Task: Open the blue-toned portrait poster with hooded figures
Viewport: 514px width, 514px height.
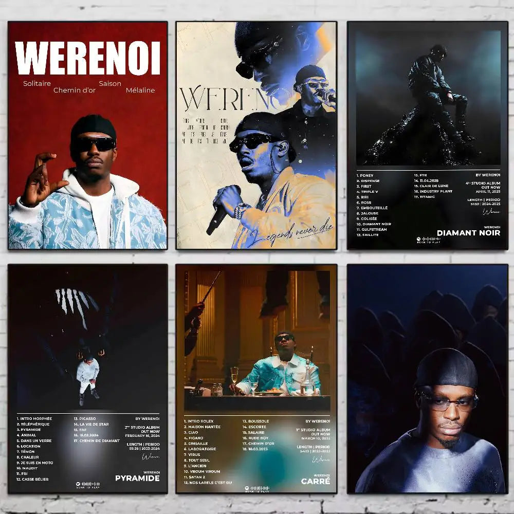Action: [427, 379]
